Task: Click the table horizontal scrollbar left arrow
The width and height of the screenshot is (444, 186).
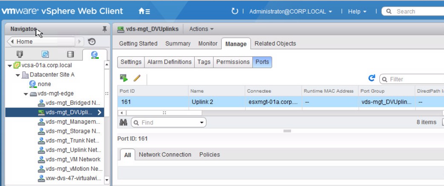Action: pos(122,113)
